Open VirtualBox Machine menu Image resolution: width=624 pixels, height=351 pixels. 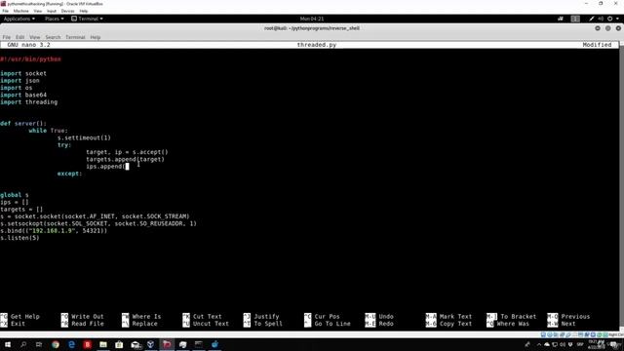21,11
